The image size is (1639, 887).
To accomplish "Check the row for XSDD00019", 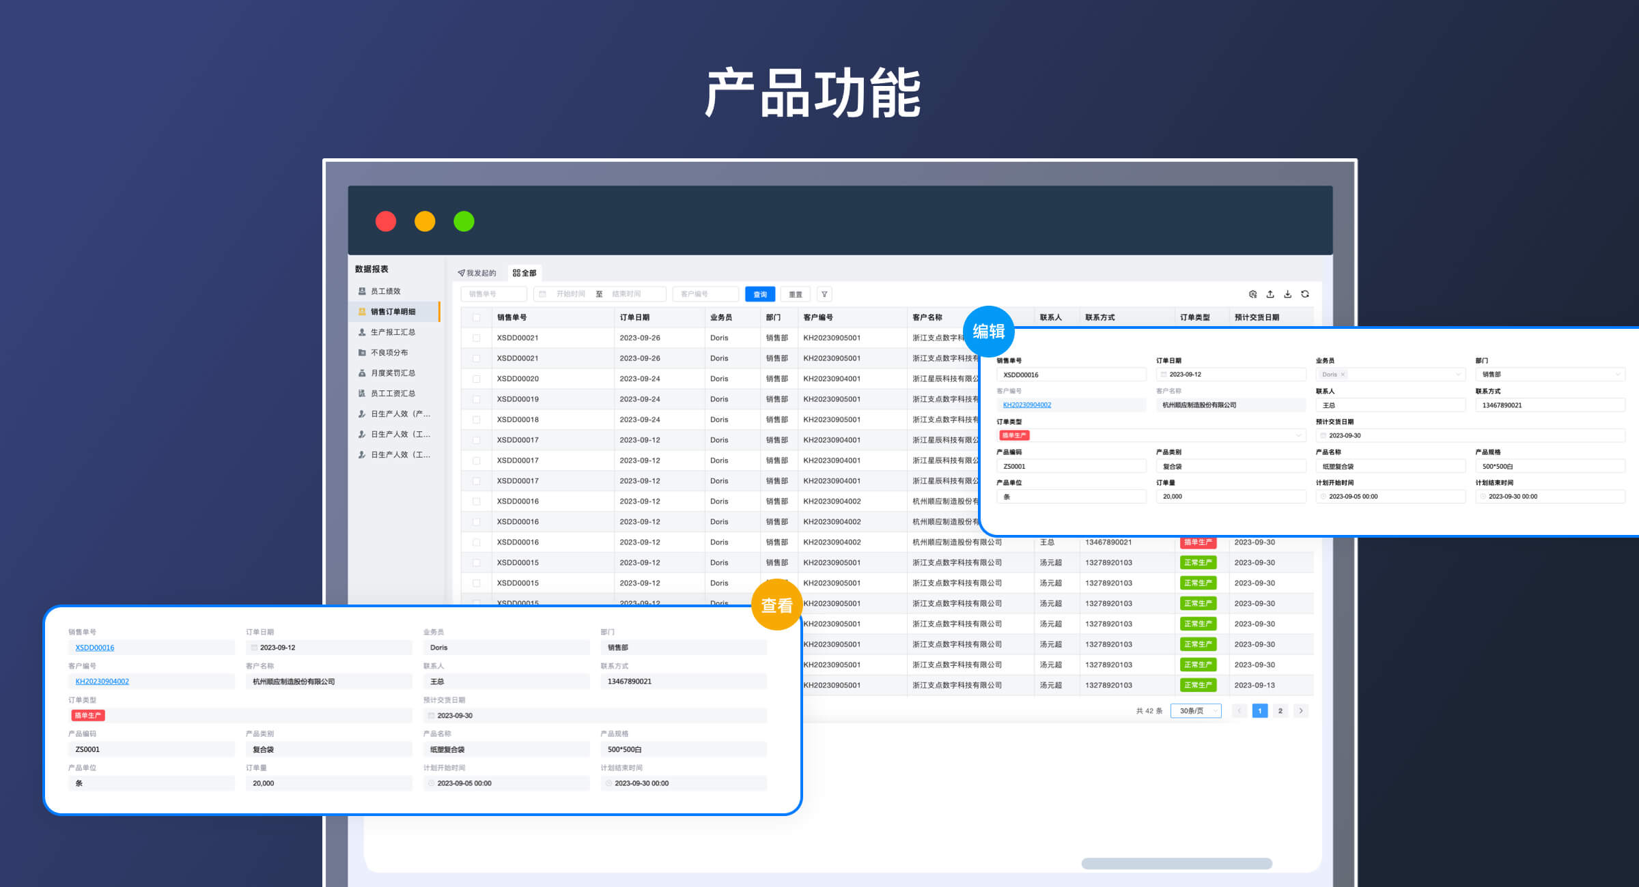I will click(477, 399).
